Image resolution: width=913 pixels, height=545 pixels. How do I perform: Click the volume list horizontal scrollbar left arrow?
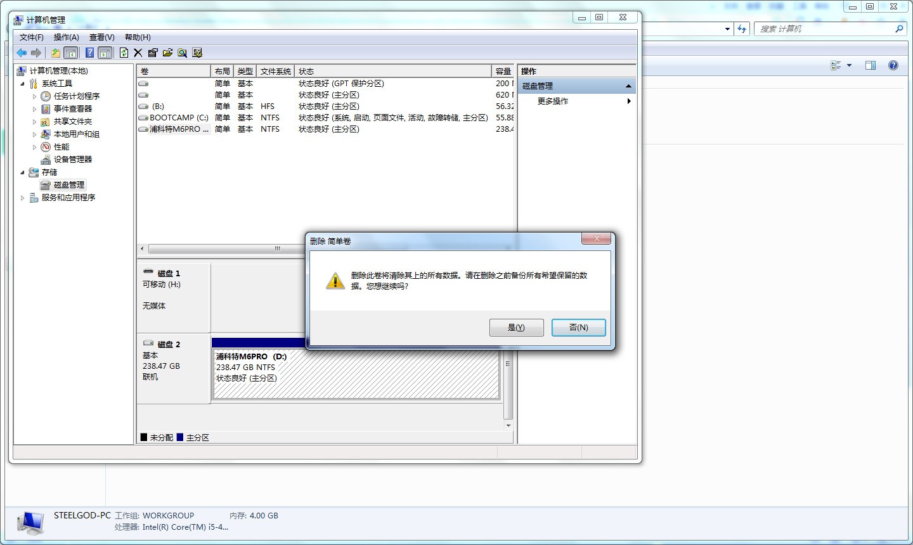tap(142, 248)
